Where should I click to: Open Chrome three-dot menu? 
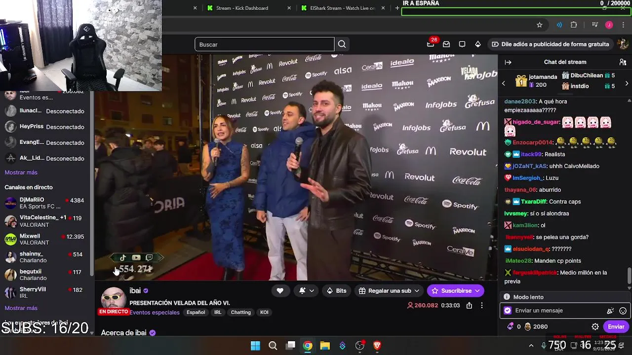[623, 25]
